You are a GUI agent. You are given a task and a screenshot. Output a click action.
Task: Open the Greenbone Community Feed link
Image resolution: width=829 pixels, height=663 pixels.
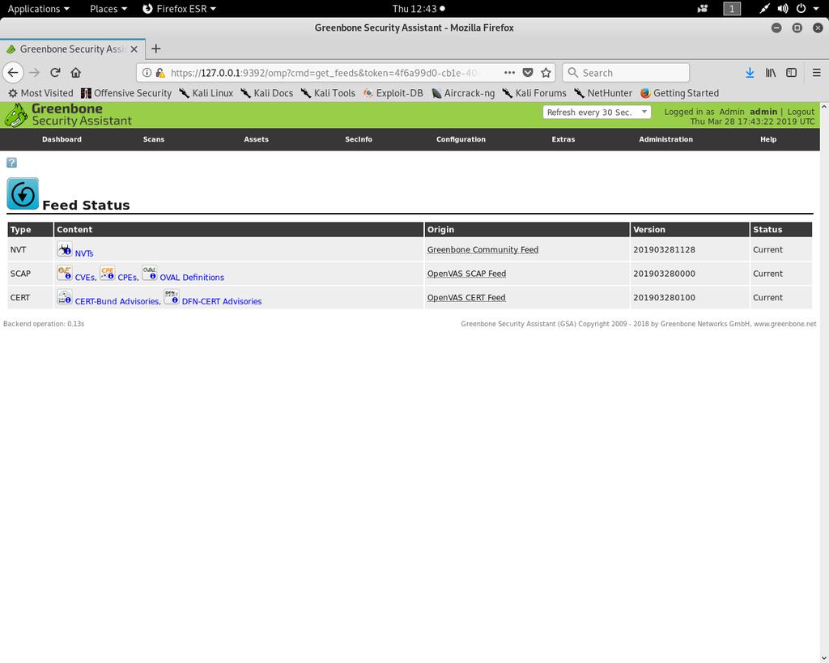(x=483, y=249)
